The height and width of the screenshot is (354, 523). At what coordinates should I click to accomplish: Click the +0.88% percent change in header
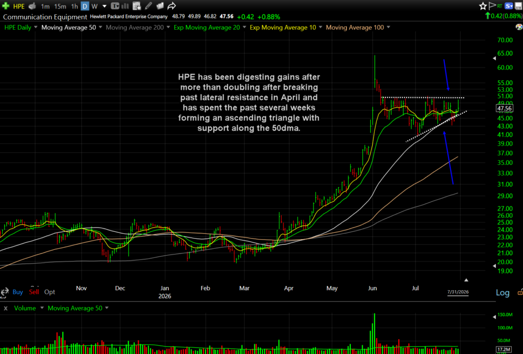tap(269, 17)
